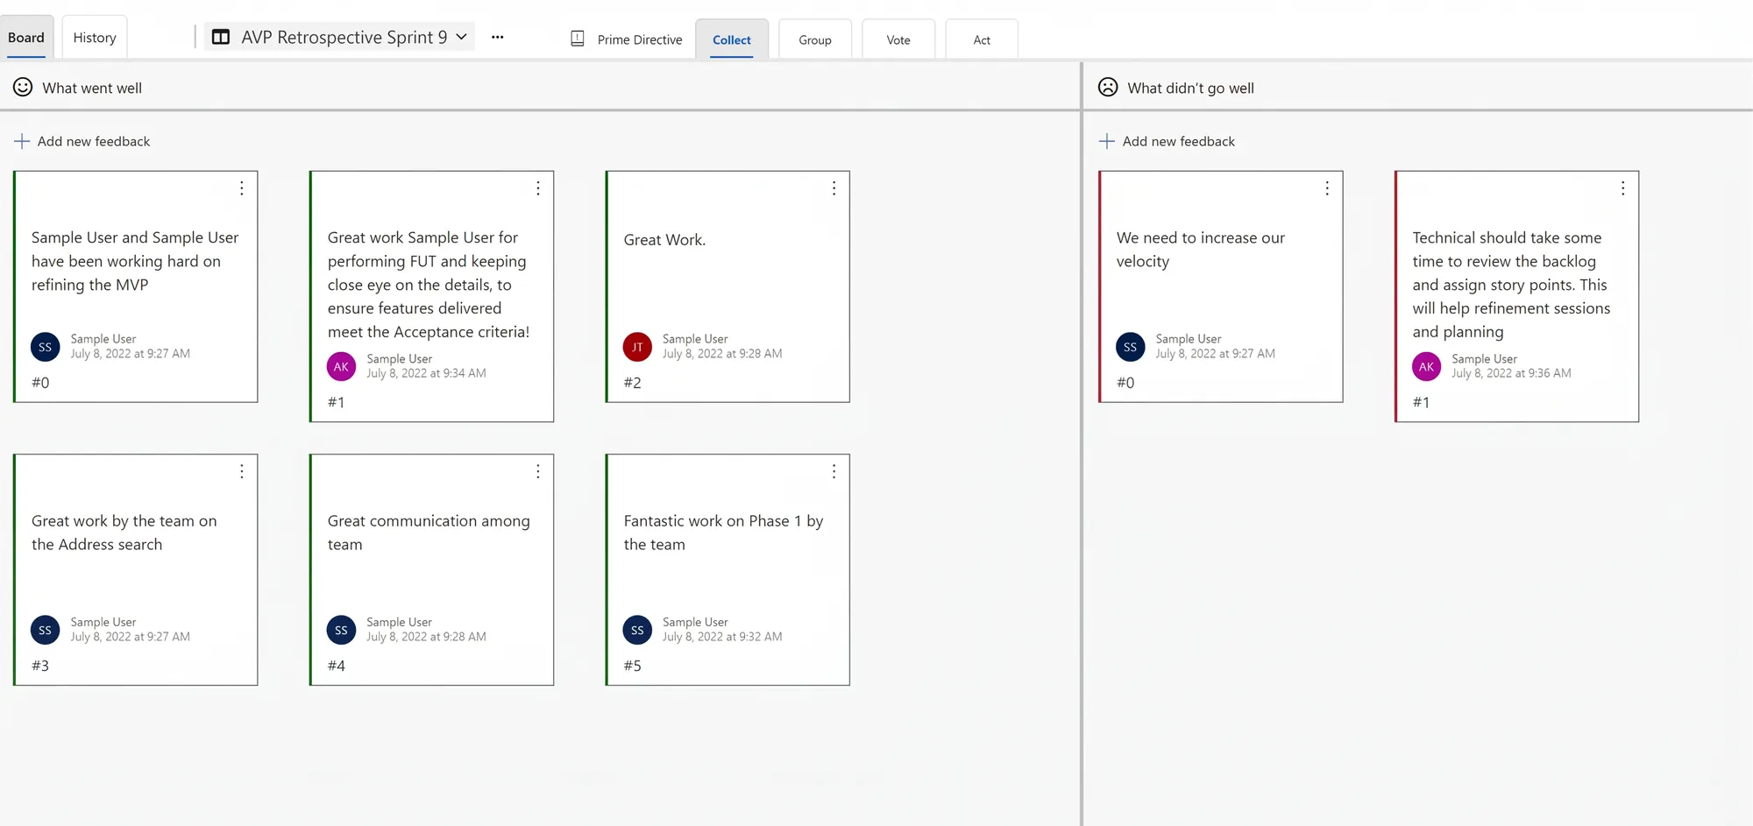
Task: Click the JT avatar on the Great Work card
Action: (x=637, y=347)
